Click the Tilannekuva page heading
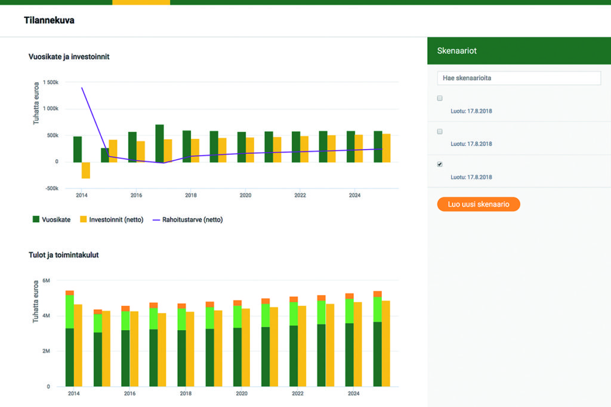This screenshot has width=611, height=407. coord(49,20)
